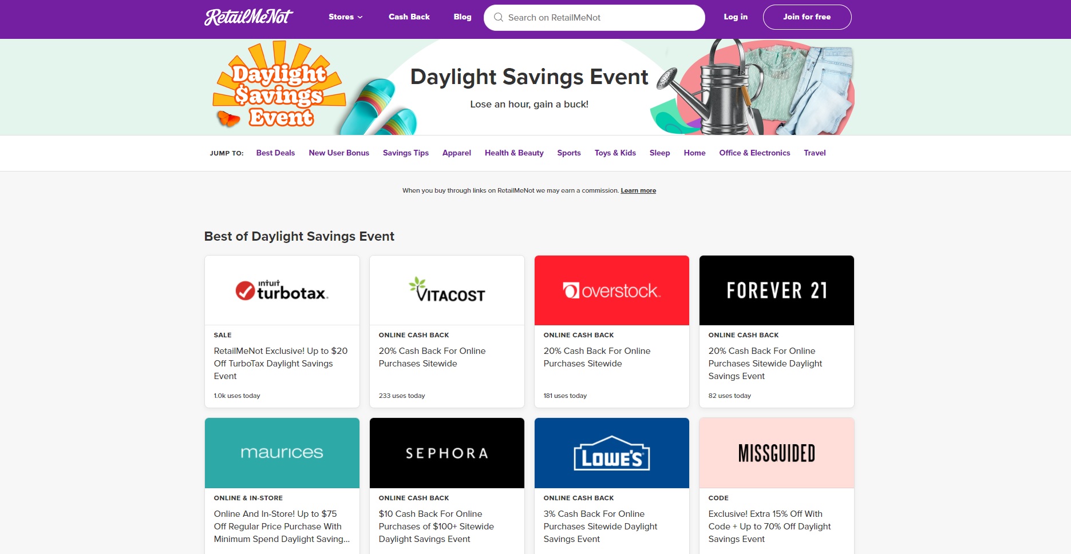Jump to Toys & Kids section
This screenshot has width=1071, height=554.
[615, 153]
